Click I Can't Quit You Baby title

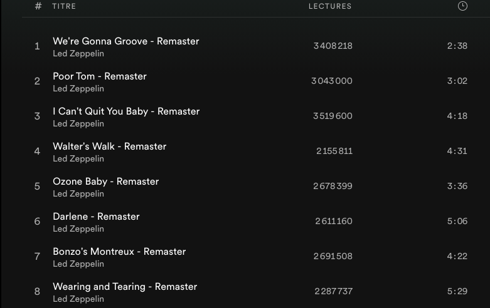click(x=125, y=111)
